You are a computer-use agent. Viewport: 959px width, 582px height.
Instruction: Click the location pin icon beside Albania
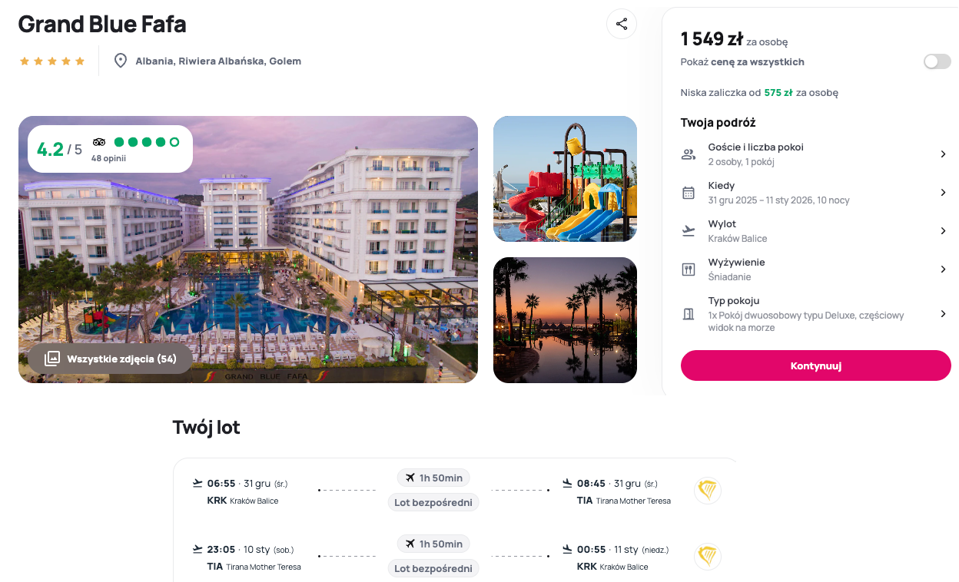[121, 61]
